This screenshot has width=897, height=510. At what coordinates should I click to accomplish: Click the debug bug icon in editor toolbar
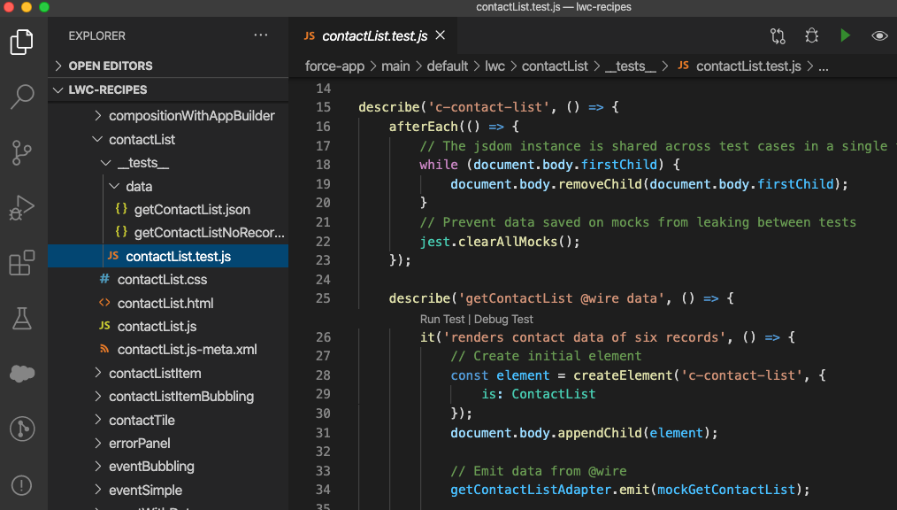pyautogui.click(x=811, y=35)
